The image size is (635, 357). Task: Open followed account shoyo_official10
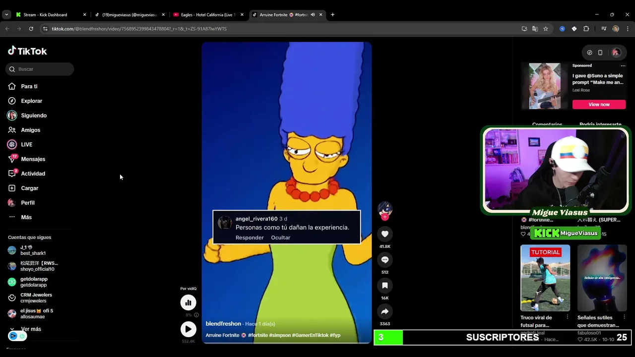coord(33,266)
